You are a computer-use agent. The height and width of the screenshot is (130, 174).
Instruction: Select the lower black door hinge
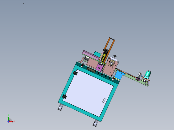pos(65,97)
